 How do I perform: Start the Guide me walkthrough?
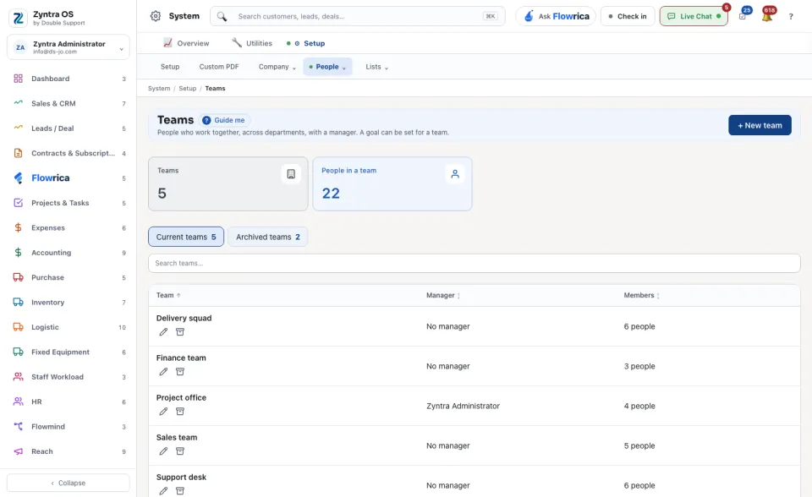(x=223, y=120)
